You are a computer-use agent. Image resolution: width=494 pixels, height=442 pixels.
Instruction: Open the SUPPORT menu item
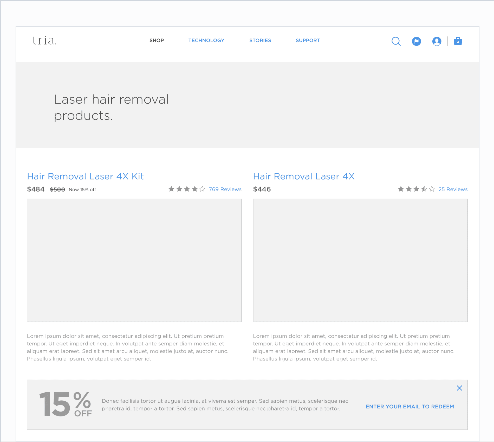[308, 40]
